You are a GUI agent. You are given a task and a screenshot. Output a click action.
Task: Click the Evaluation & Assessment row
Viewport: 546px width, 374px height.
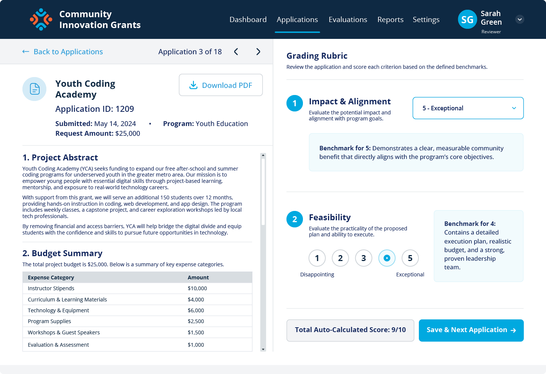pos(137,345)
